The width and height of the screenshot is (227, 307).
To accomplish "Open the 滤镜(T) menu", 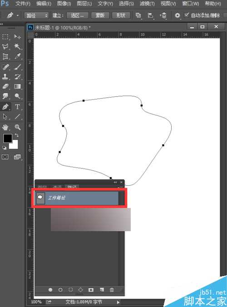I will tap(147, 4).
